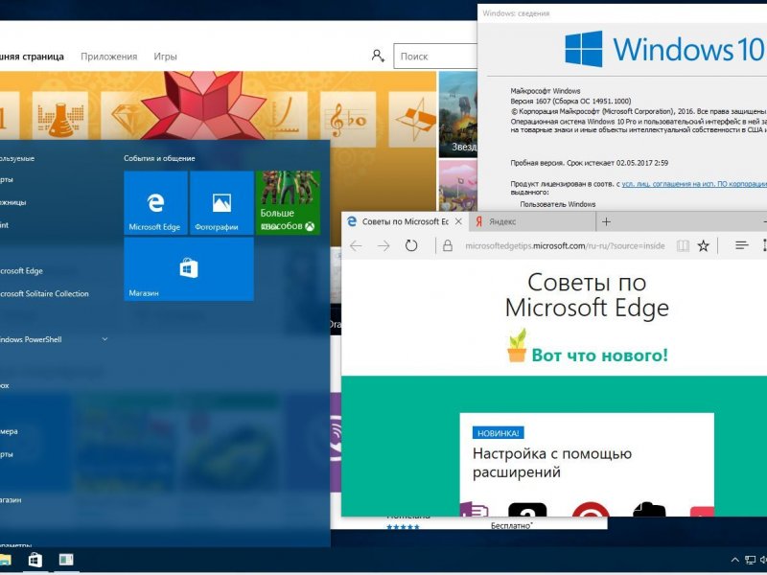The image size is (767, 575).
Task: Open Microsoft Edge from Start app list
Action: pos(21,271)
